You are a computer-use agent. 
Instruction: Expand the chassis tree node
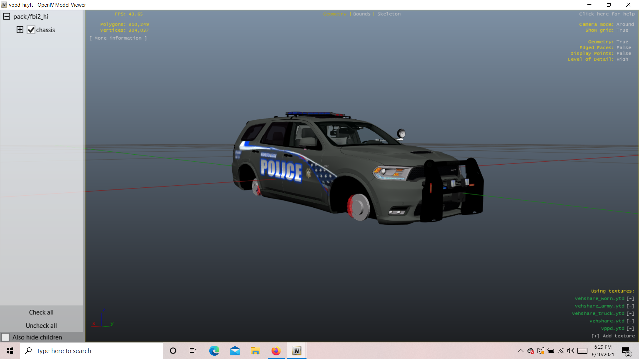[20, 30]
